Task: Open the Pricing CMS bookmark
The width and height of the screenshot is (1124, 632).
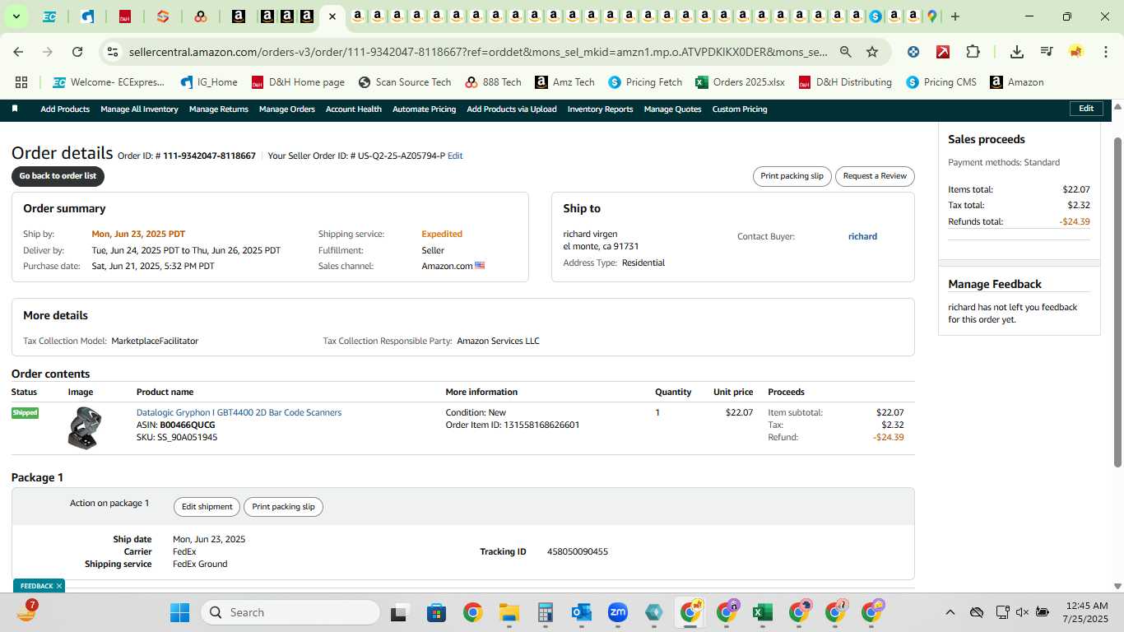Action: tap(941, 82)
